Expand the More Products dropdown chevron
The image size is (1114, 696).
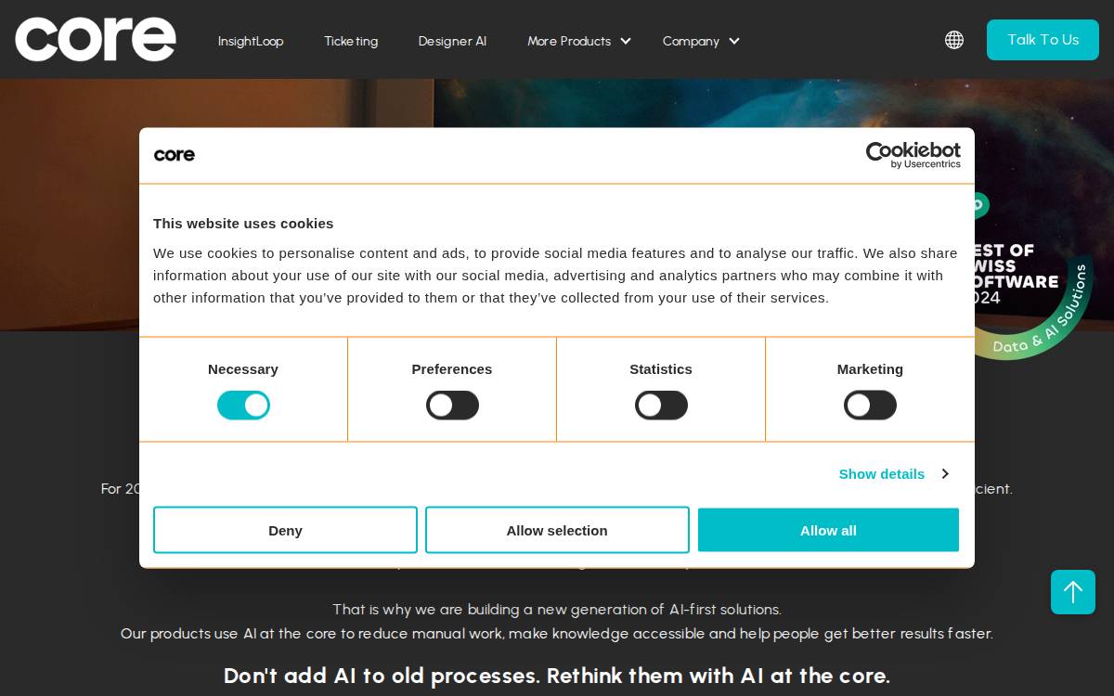(x=626, y=41)
